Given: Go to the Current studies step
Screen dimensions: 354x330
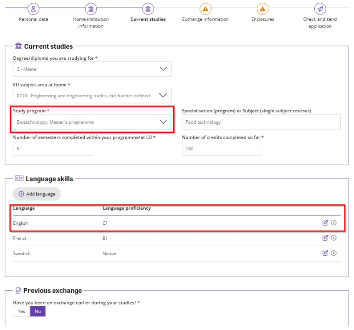Looking at the screenshot, I should (148, 9).
